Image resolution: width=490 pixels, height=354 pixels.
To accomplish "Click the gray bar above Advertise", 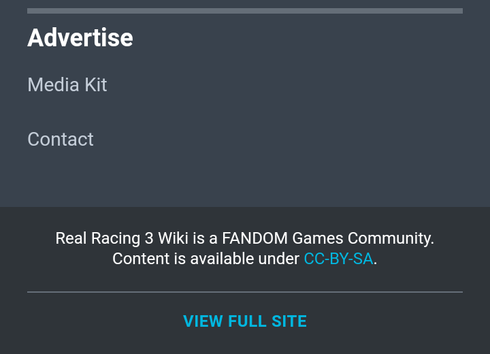I will (x=245, y=11).
